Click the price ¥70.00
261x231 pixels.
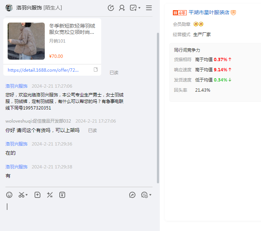[56, 56]
